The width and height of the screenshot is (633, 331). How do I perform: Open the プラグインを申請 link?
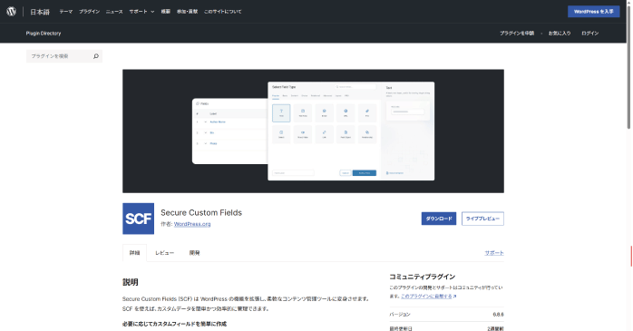tap(517, 33)
